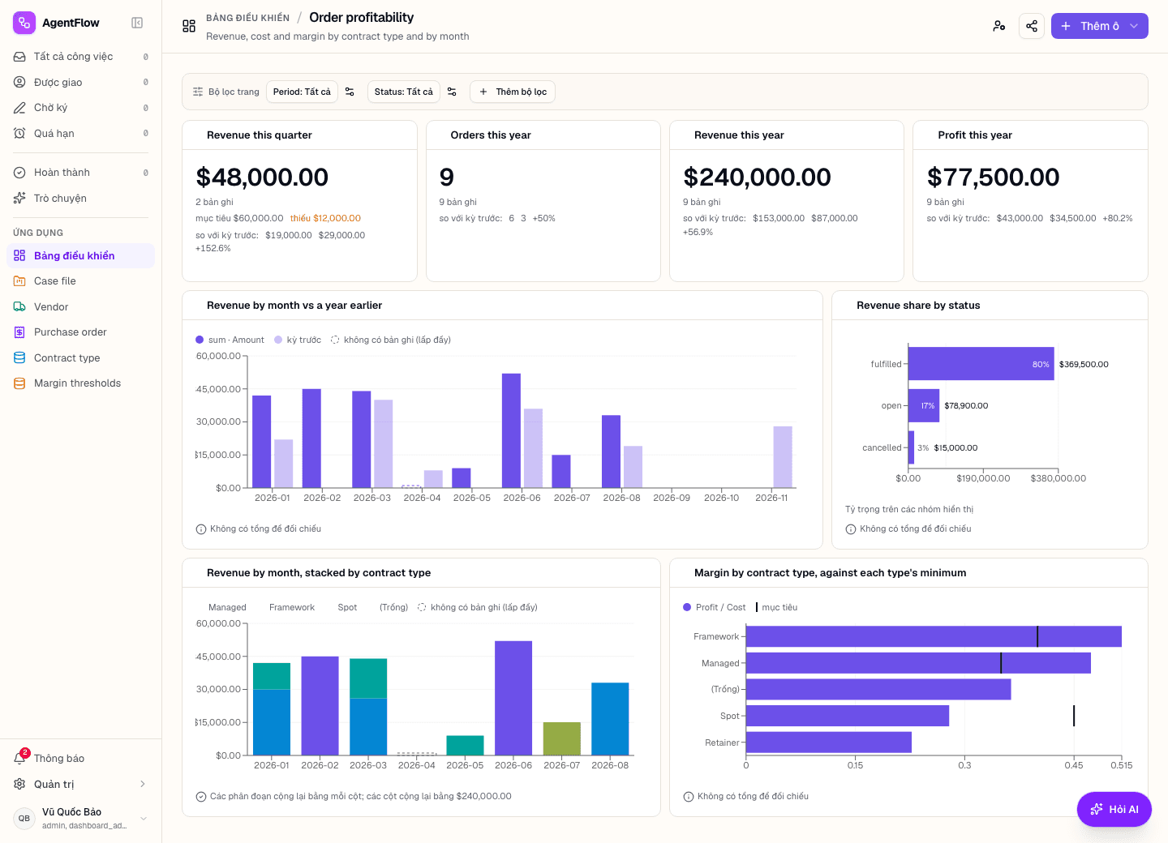Open the Status: Tất cả filter dropdown
Image resolution: width=1168 pixels, height=843 pixels.
(x=403, y=92)
